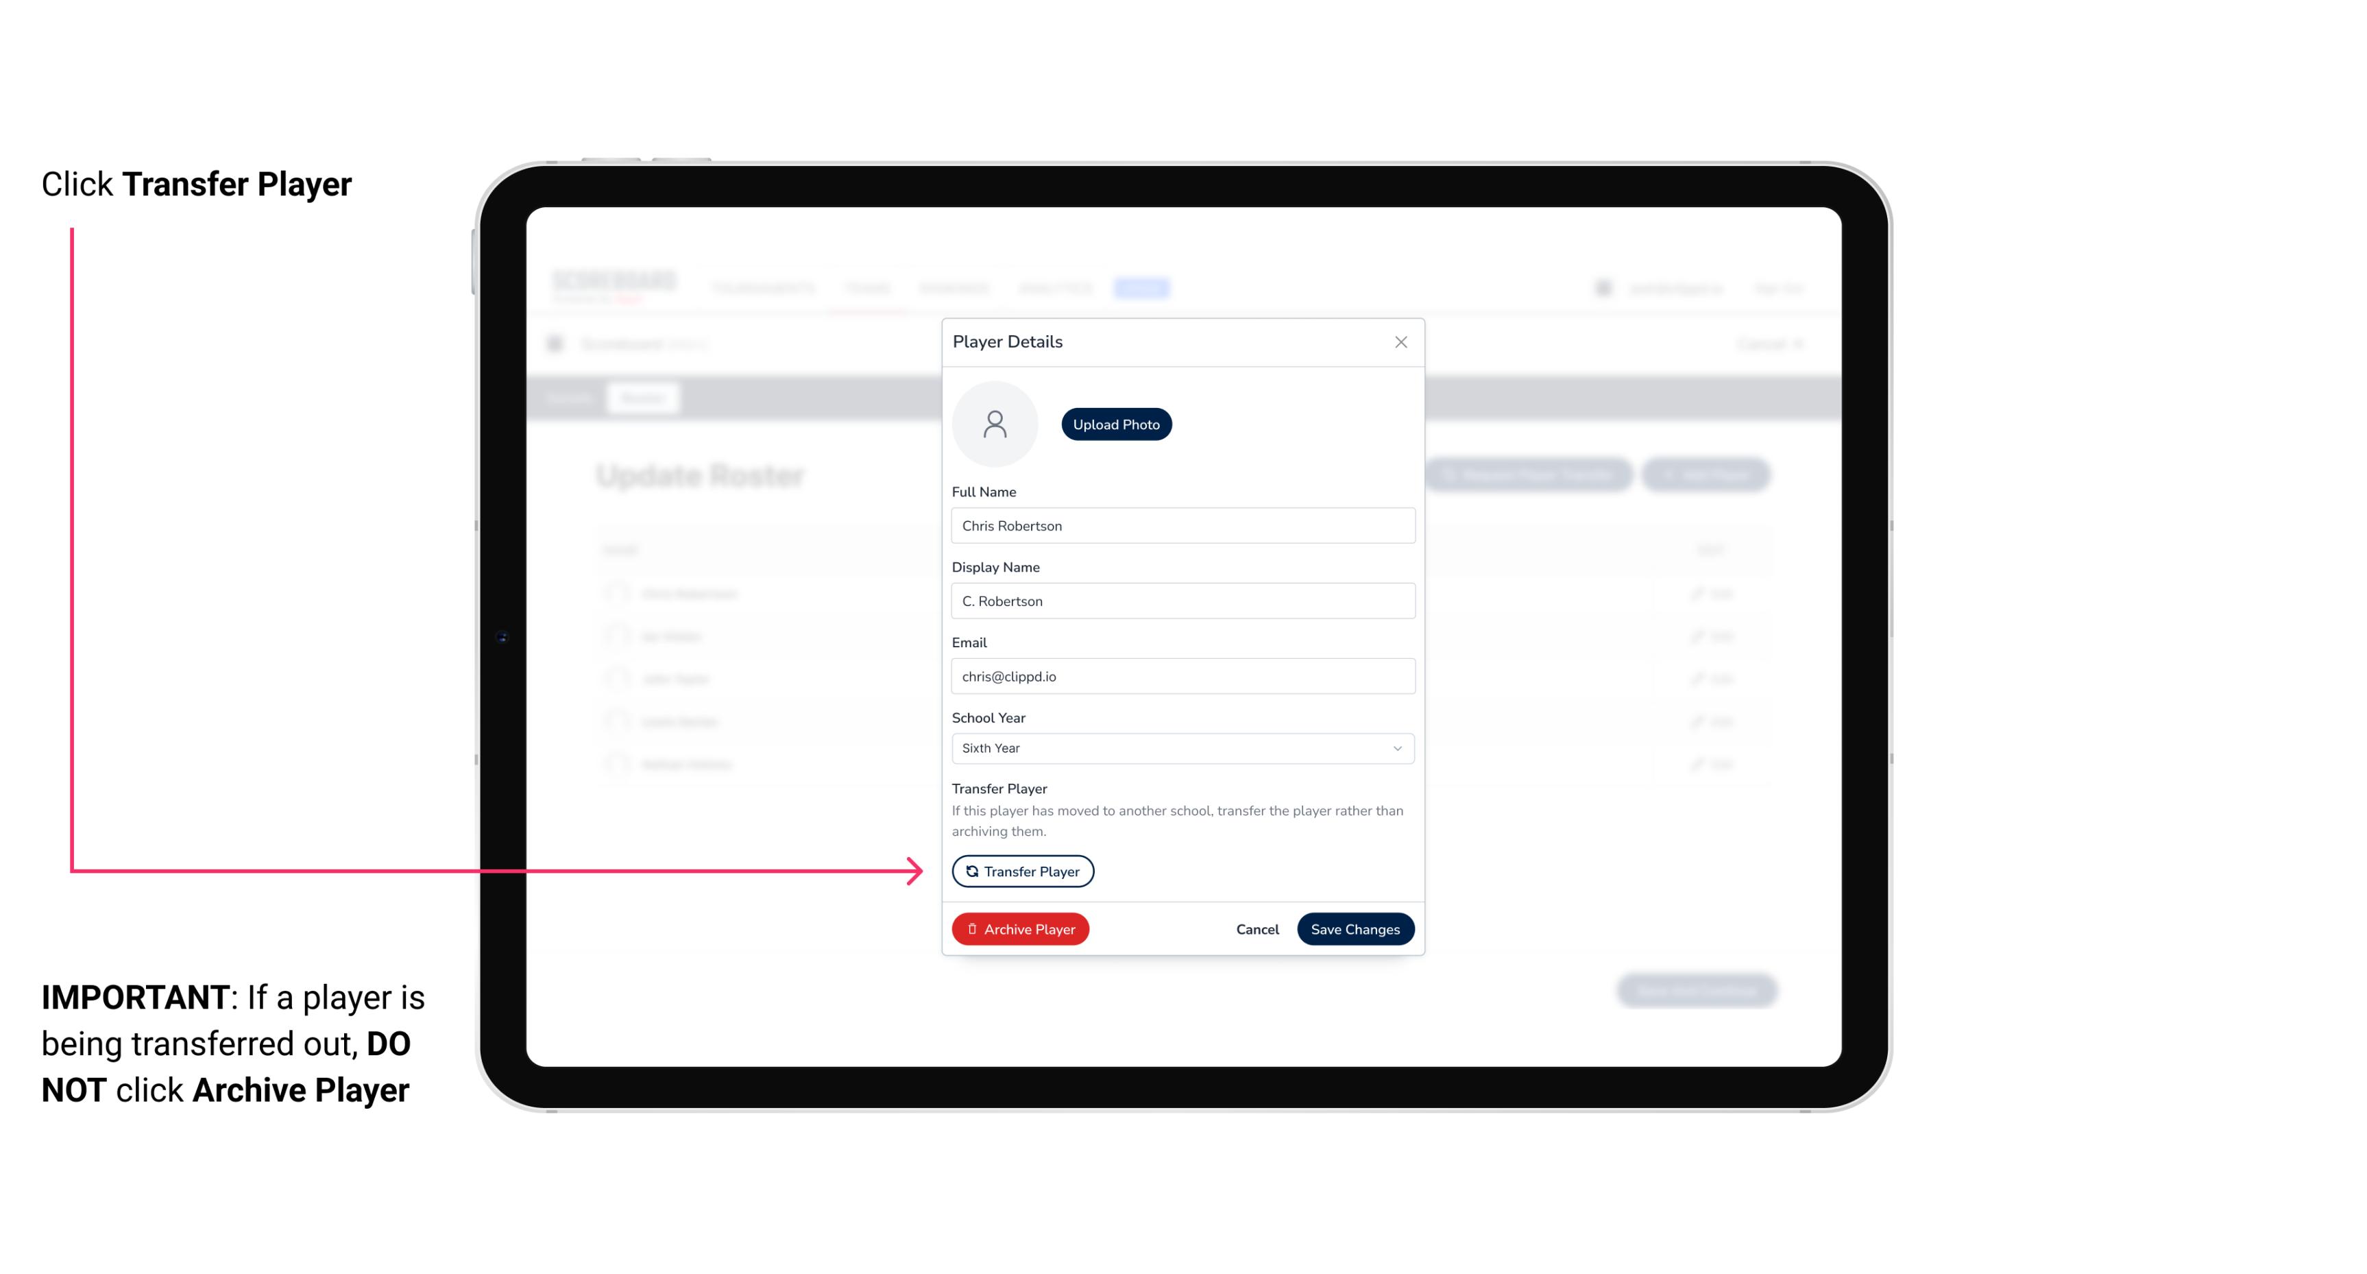Click the Transfer Player icon button
The image size is (2367, 1274).
tap(1021, 871)
